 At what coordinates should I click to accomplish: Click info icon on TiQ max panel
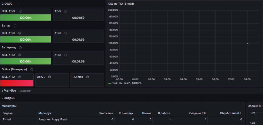click(x=87, y=77)
